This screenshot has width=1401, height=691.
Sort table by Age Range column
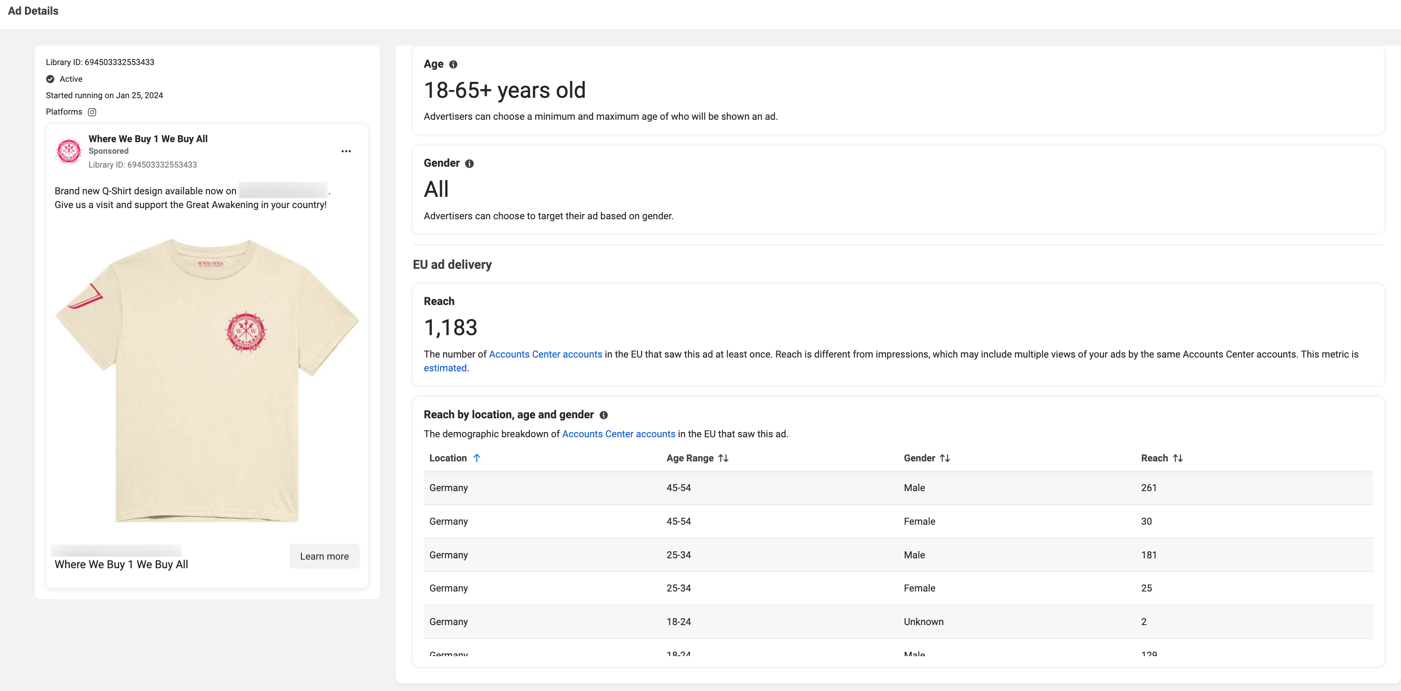point(723,458)
